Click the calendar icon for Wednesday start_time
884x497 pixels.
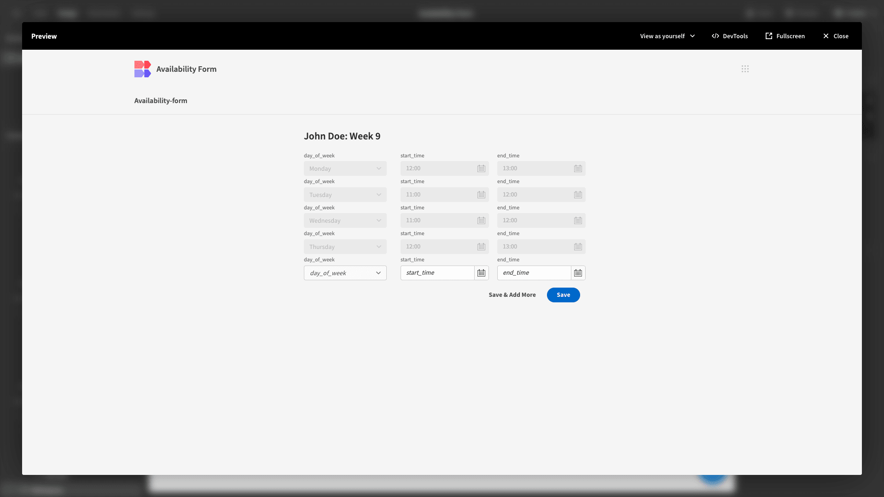(481, 220)
